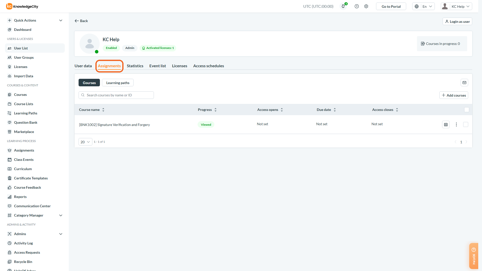482x271 pixels.
Task: Click Activated licenses: 1 badge
Action: pyautogui.click(x=158, y=48)
